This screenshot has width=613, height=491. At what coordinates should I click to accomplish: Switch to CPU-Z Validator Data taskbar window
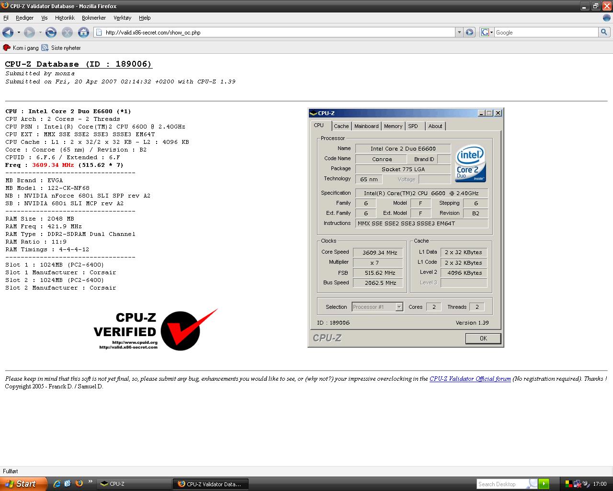coord(211,484)
